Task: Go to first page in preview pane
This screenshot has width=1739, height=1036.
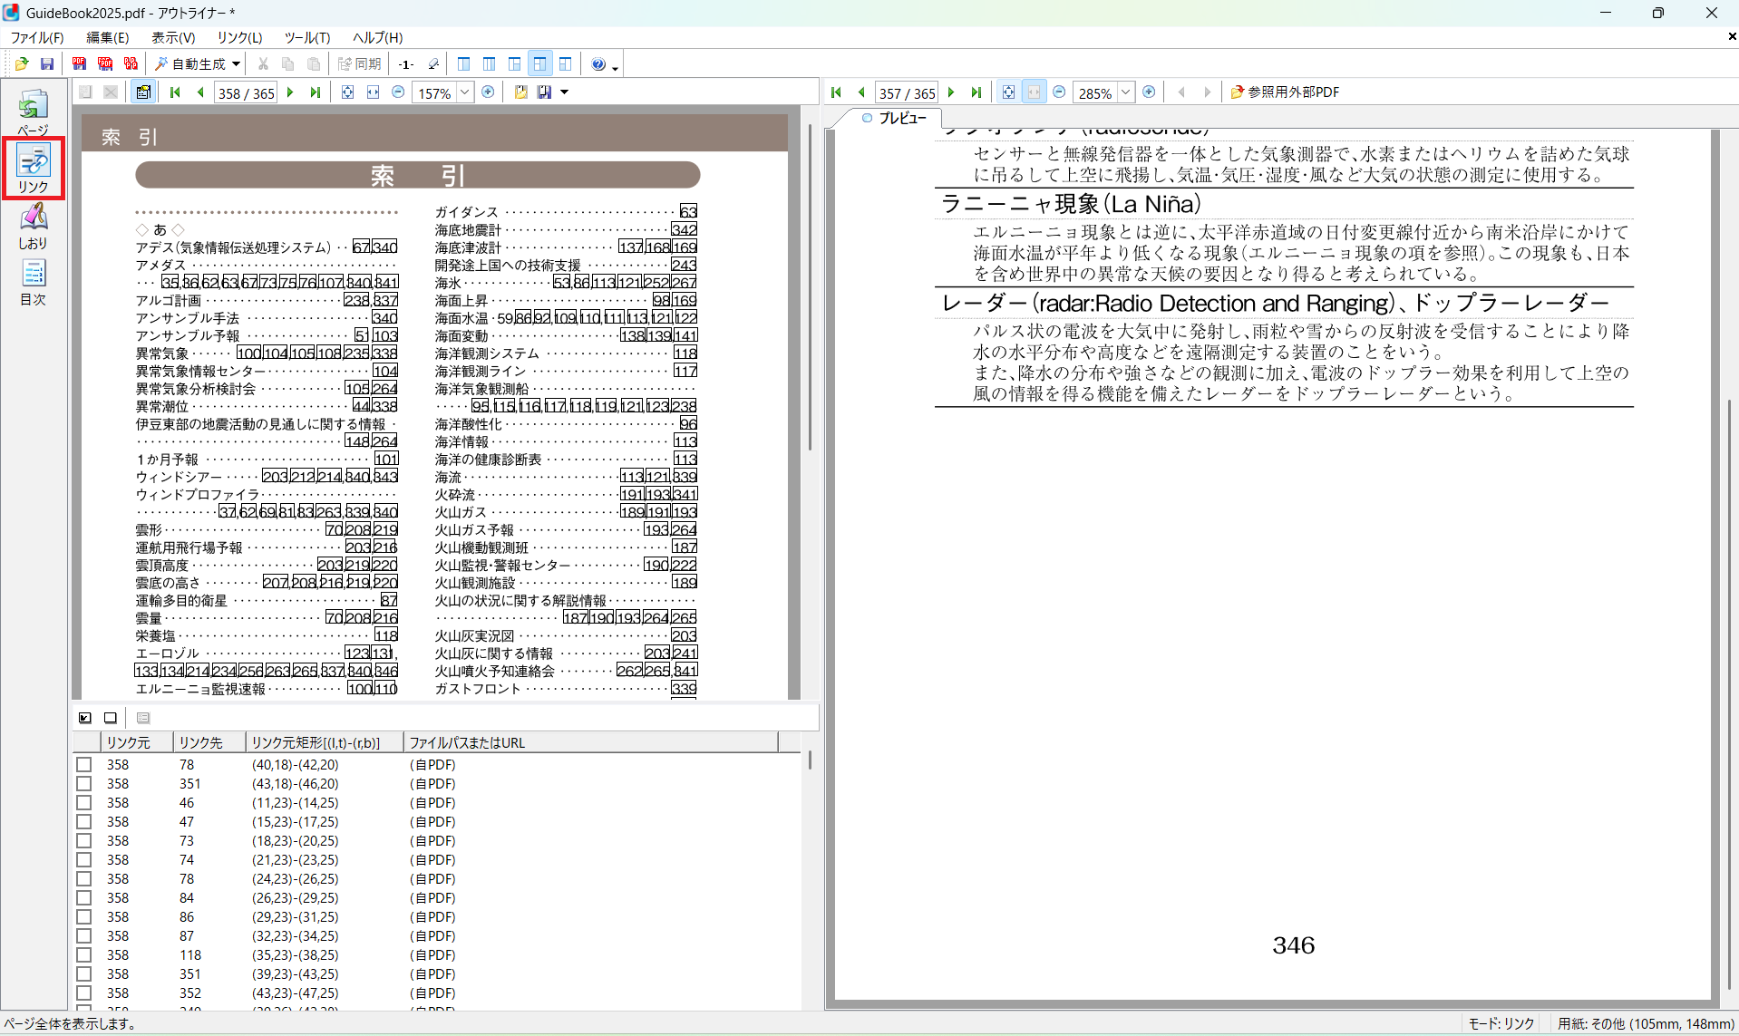Action: coord(836,92)
